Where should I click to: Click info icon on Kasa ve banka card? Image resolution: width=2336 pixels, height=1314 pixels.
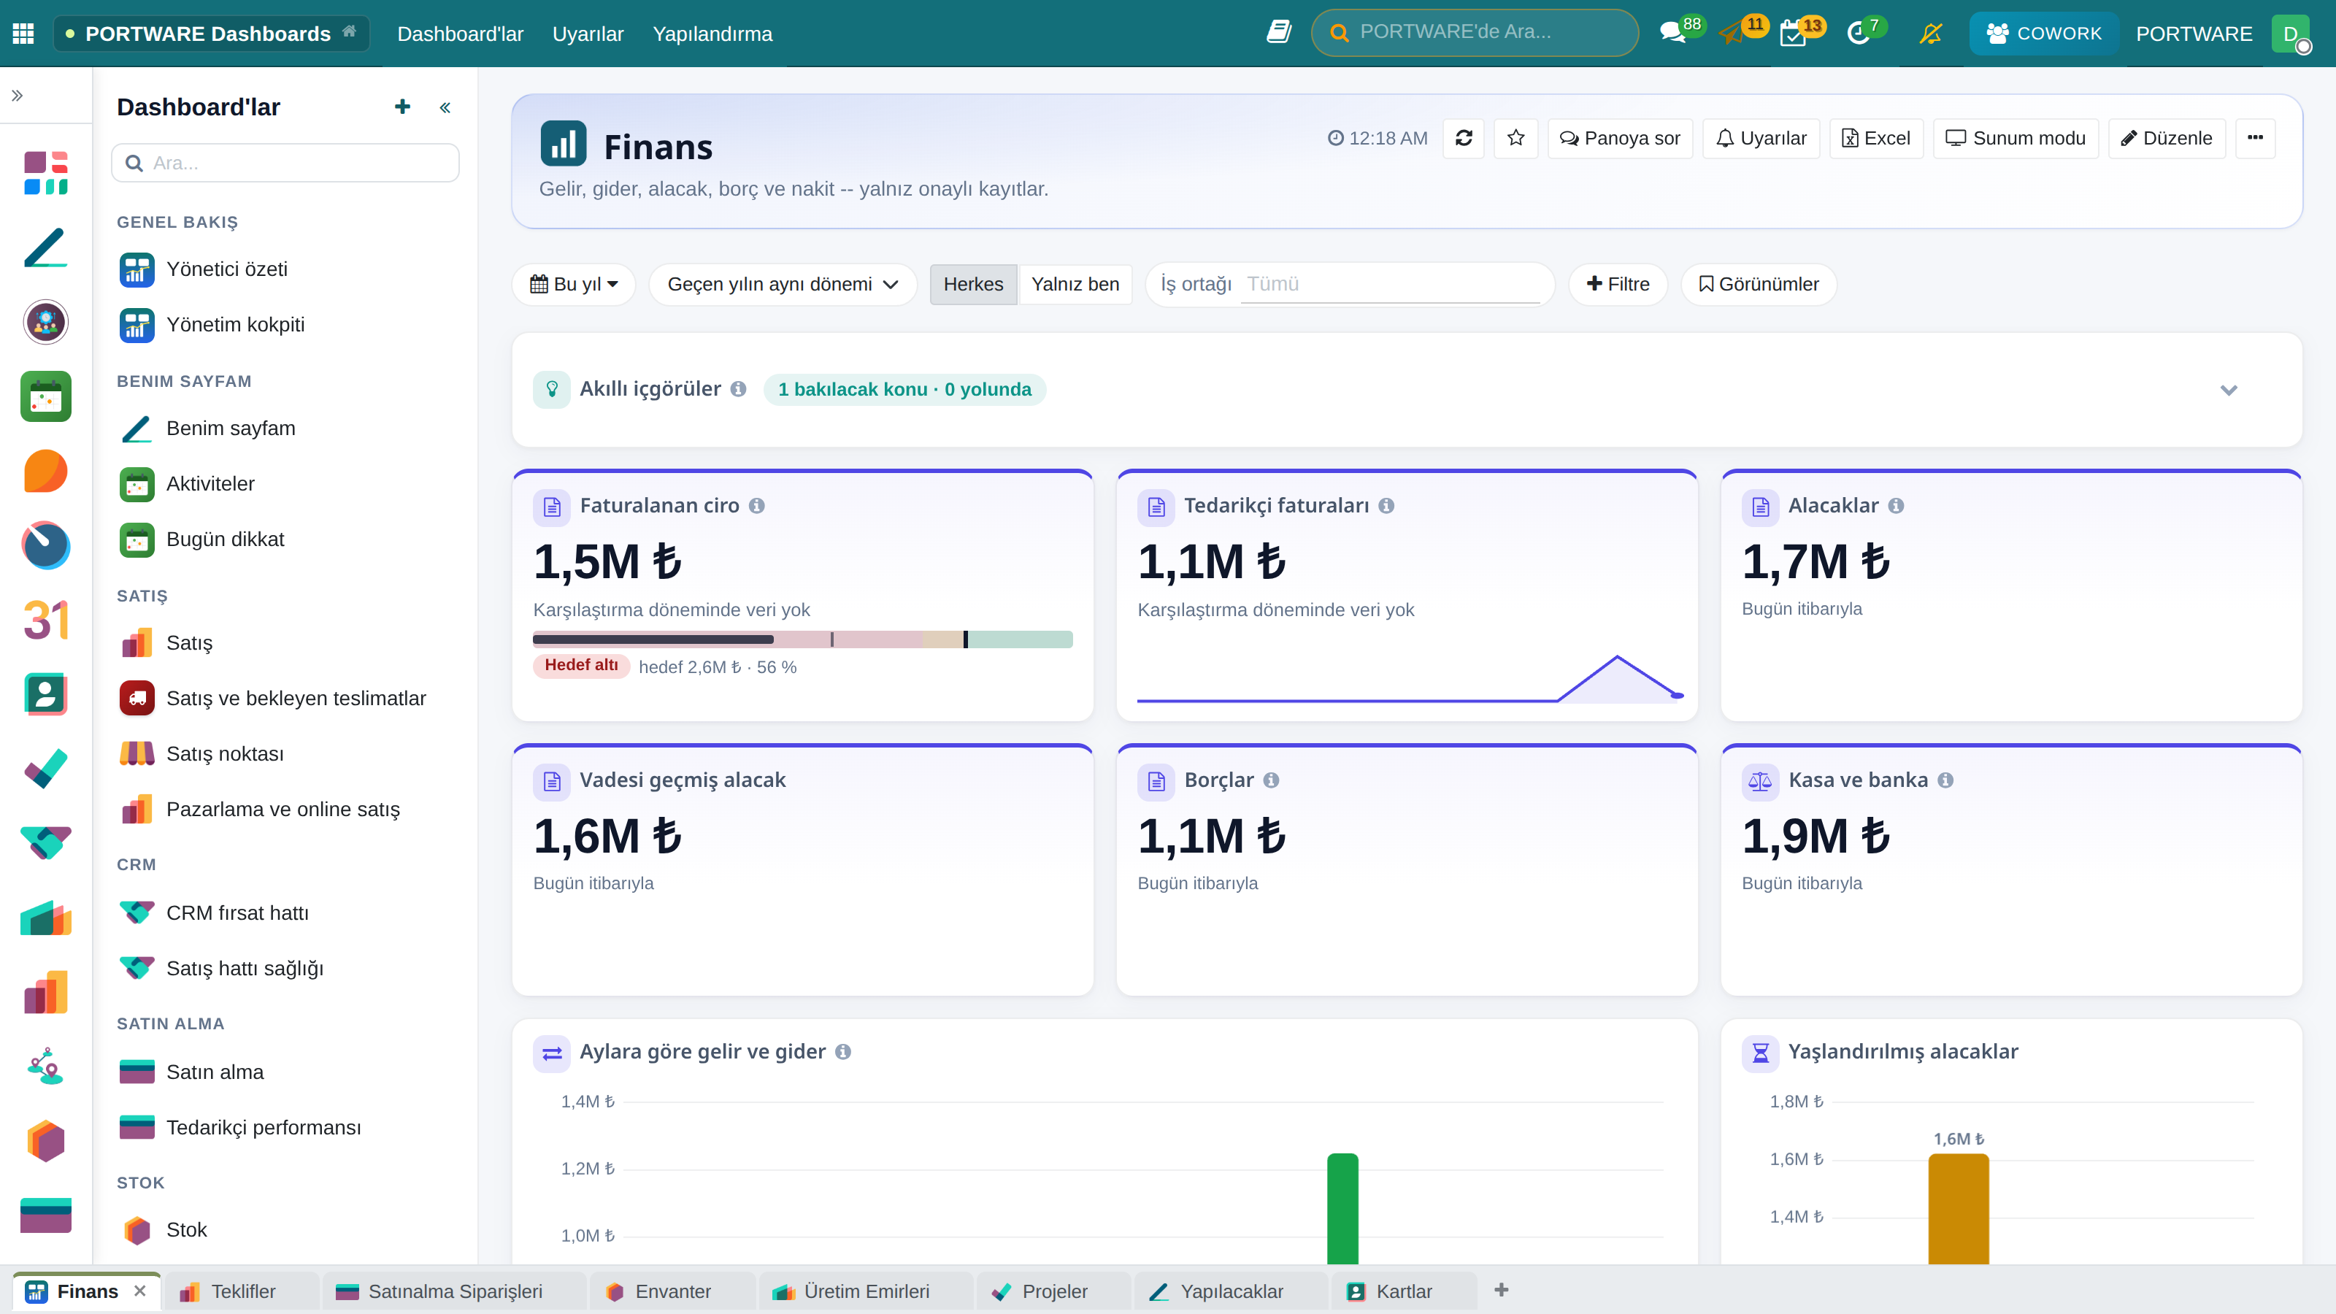(1944, 781)
